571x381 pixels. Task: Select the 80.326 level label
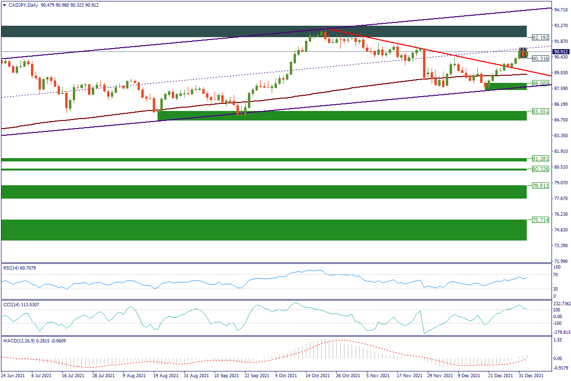tap(540, 169)
